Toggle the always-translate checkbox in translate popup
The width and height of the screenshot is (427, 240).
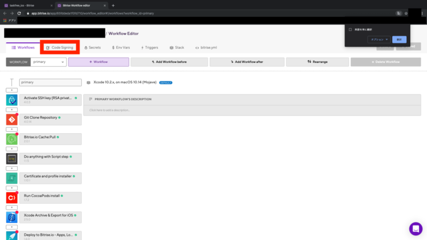(x=350, y=29)
